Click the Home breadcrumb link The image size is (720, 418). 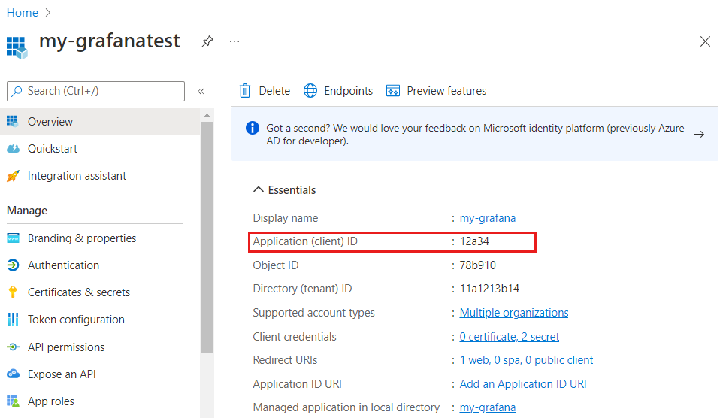[22, 13]
